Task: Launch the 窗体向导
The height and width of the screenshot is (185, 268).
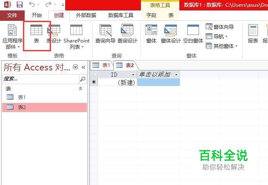Action: coord(220,27)
